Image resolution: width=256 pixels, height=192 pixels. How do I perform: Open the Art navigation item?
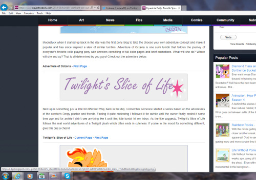coord(81,20)
